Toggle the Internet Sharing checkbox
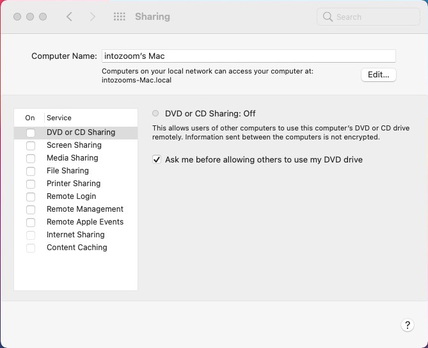This screenshot has width=428, height=348. click(31, 235)
